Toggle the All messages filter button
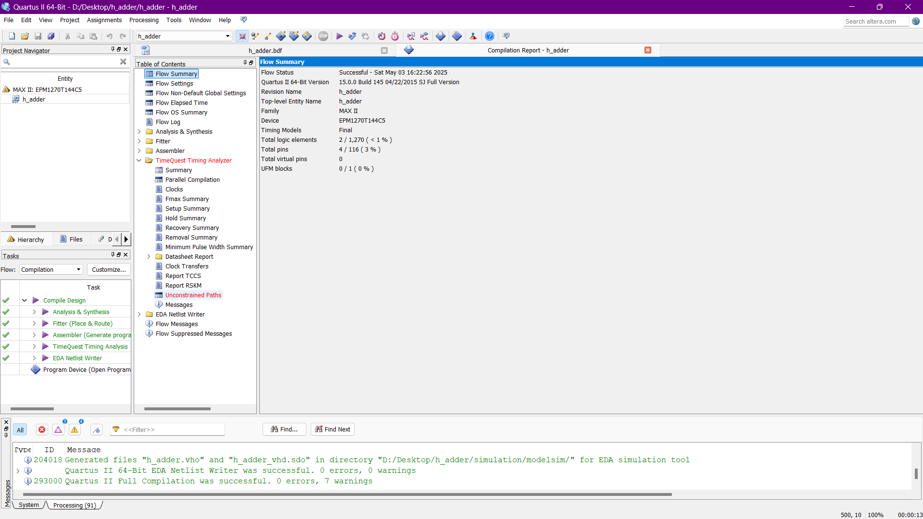923x519 pixels. [20, 430]
